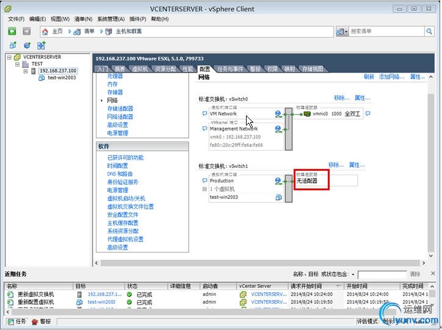Image resolution: width=442 pixels, height=330 pixels.
Task: Open the 视图(W) menu
Action: coord(60,19)
